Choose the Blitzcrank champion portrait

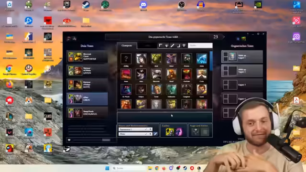tap(156, 74)
